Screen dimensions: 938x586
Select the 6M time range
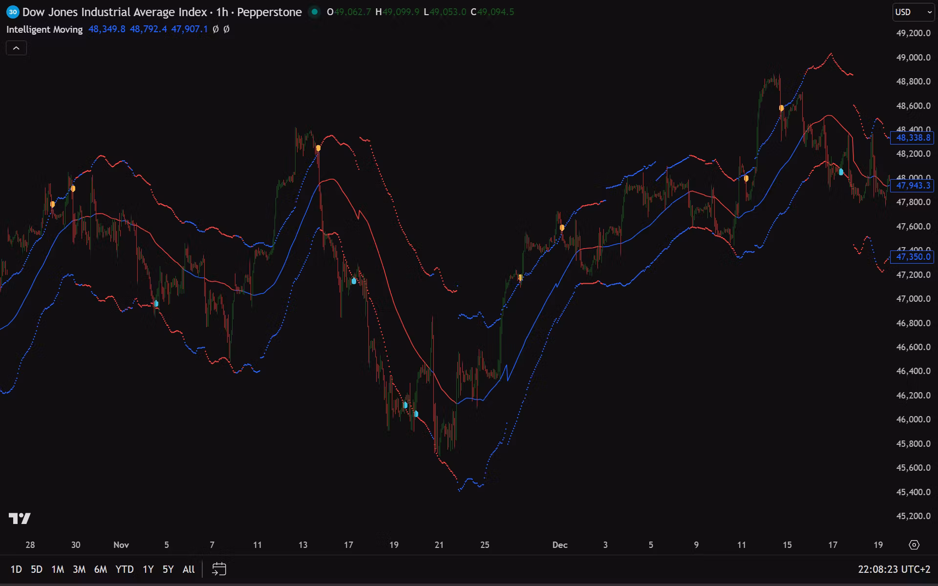pyautogui.click(x=100, y=569)
